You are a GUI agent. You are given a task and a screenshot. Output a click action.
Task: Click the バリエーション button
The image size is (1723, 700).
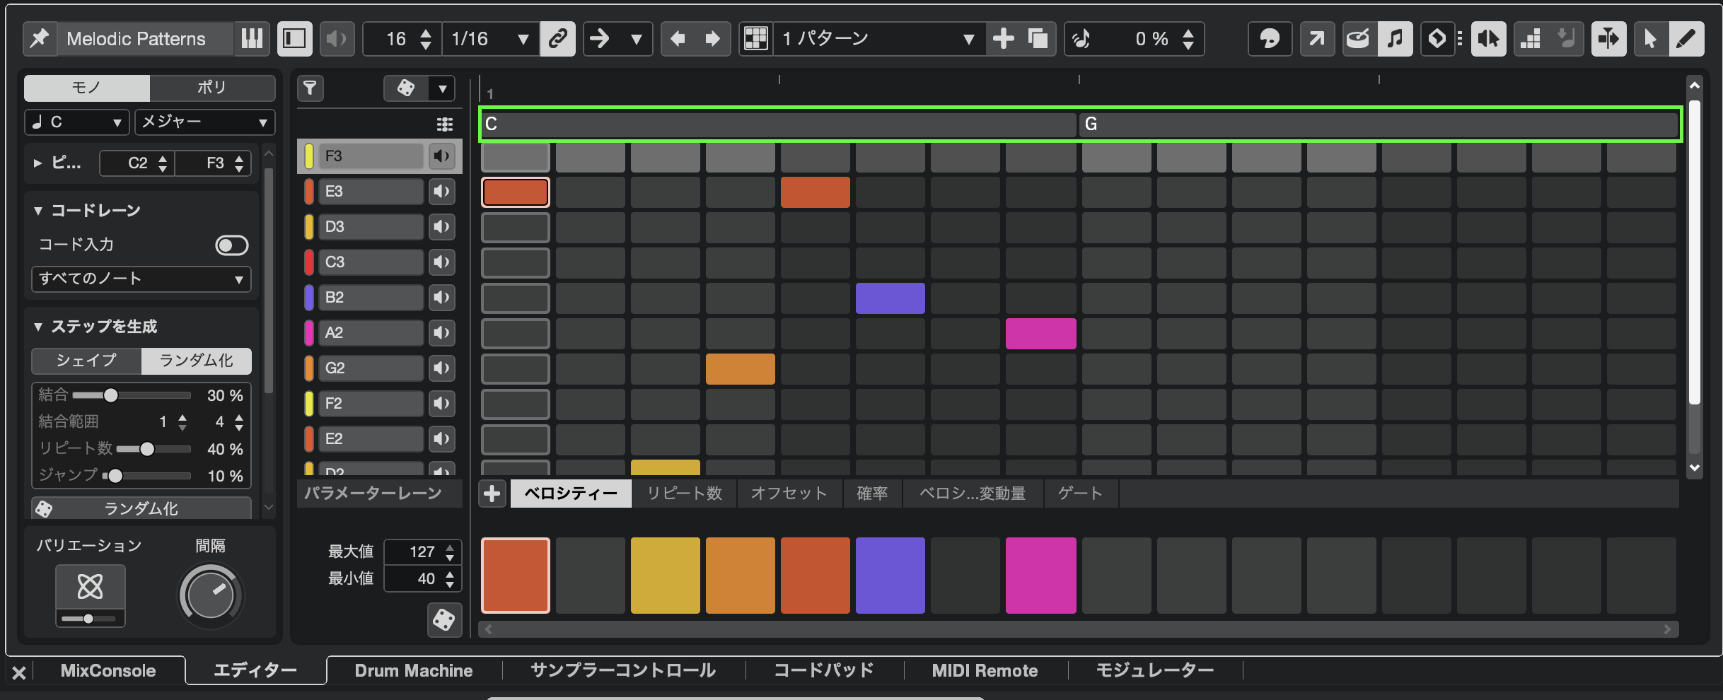91,587
